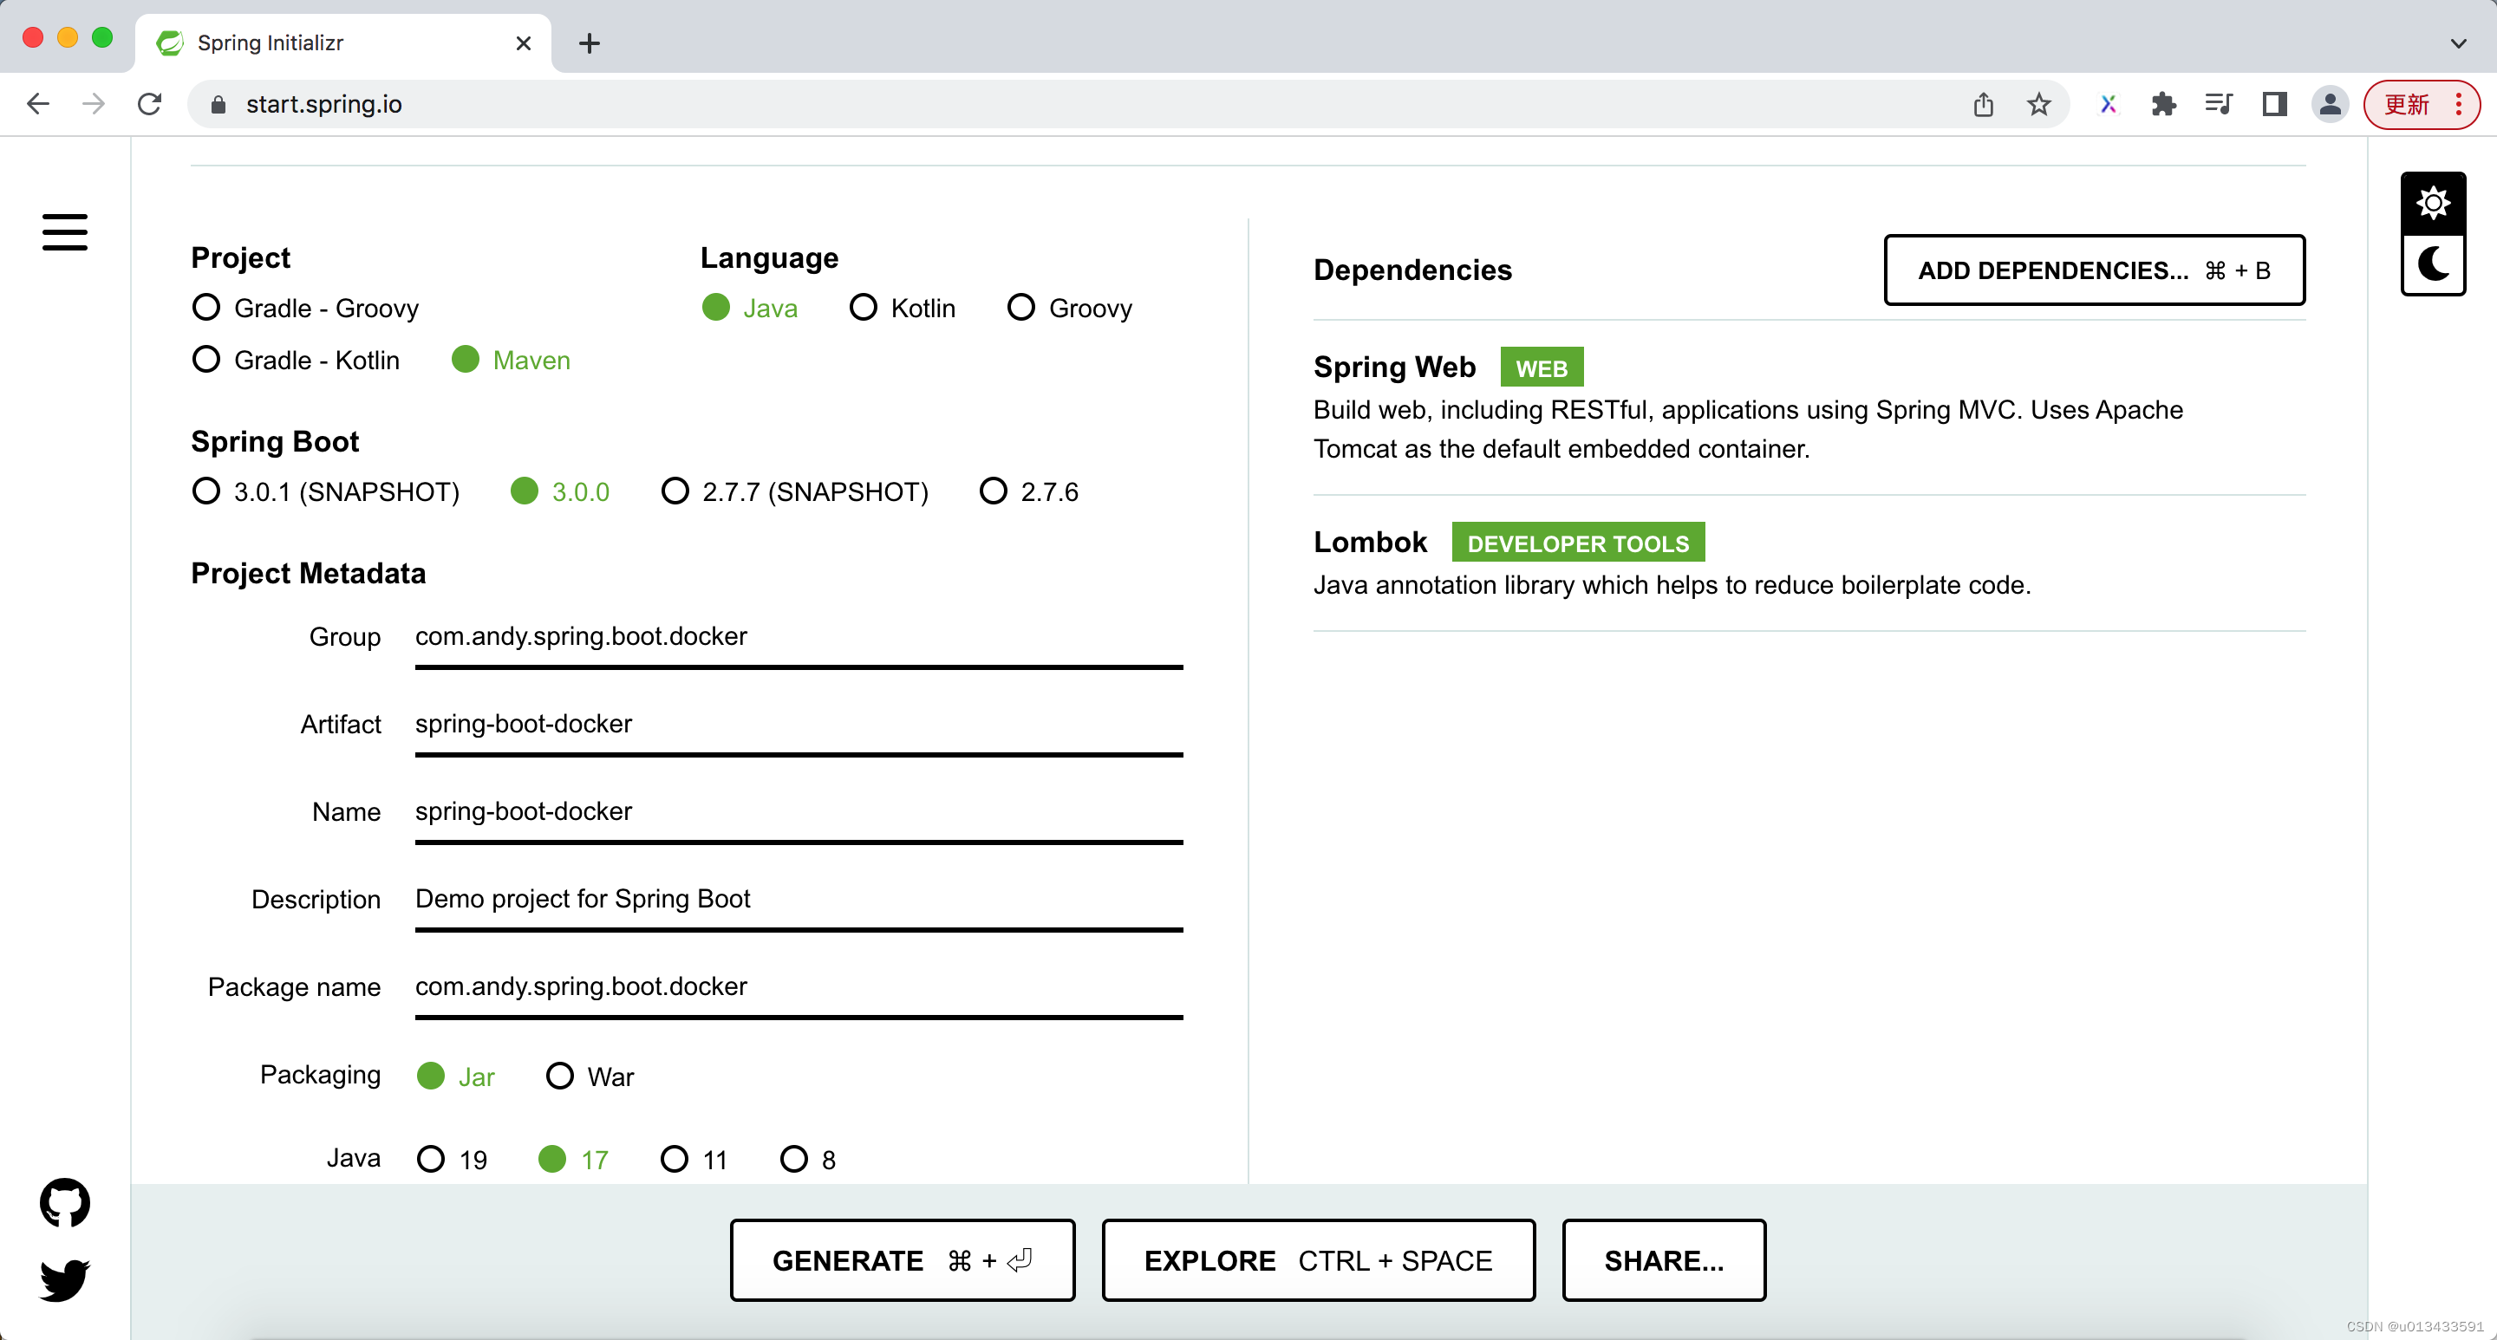Go back to previous page

pyautogui.click(x=38, y=104)
